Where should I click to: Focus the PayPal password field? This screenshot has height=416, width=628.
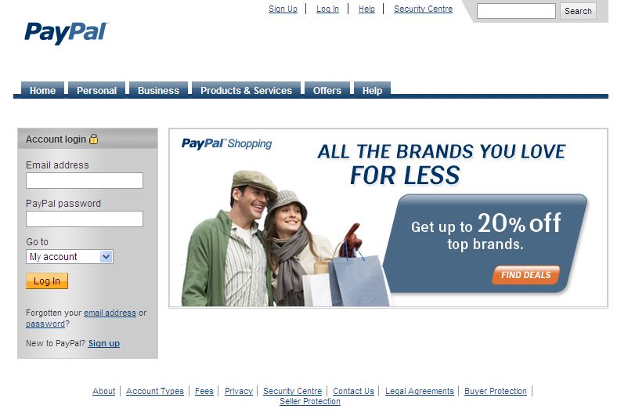pyautogui.click(x=85, y=219)
